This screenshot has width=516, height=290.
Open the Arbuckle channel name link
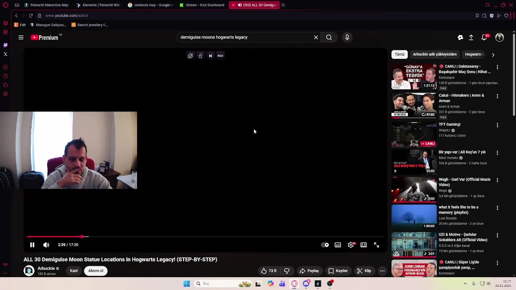pyautogui.click(x=46, y=269)
